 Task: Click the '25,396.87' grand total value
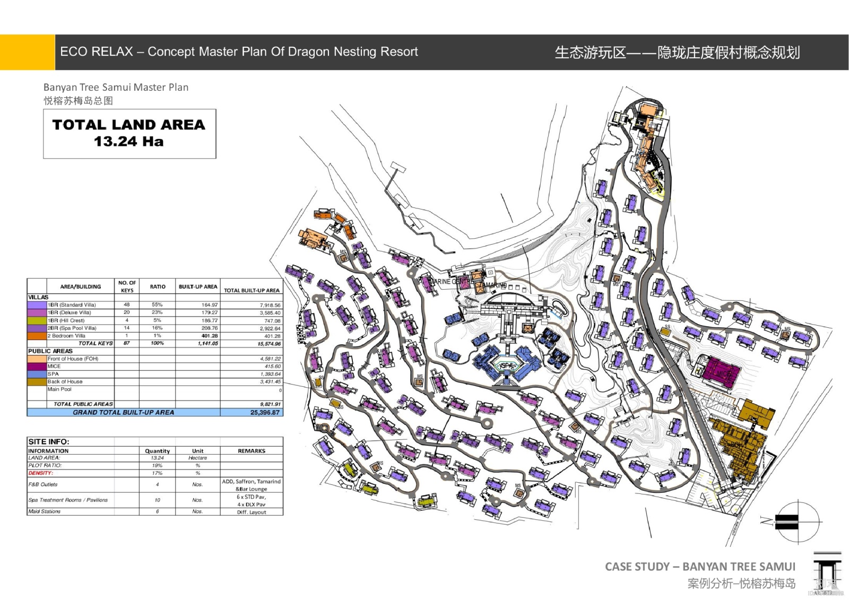coord(265,412)
